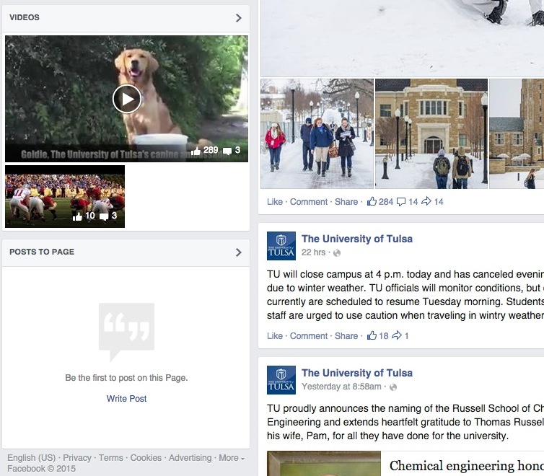
Task: Open the article preview image thumbnail
Action: pyautogui.click(x=324, y=464)
